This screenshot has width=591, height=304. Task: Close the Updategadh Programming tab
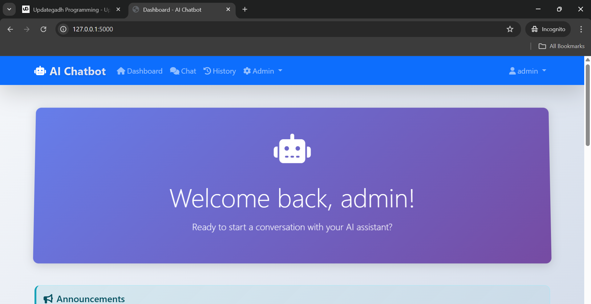coord(118,10)
